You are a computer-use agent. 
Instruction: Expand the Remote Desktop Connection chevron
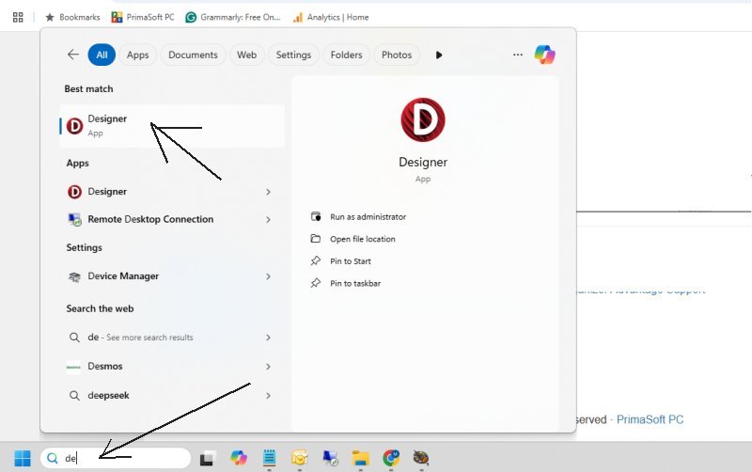tap(268, 220)
